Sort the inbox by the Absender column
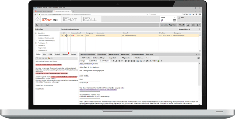The image size is (235, 128). (100, 33)
